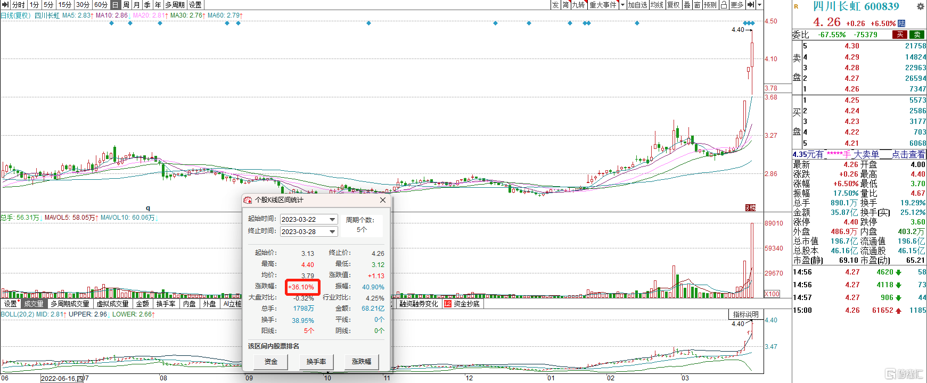Toggle 均线 moving averages display
This screenshot has width=927, height=383.
[x=657, y=5]
